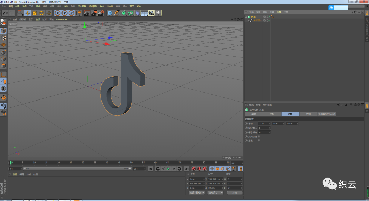Select the 未标题-1 spline object
This screenshot has height=201, width=369.
point(258,21)
